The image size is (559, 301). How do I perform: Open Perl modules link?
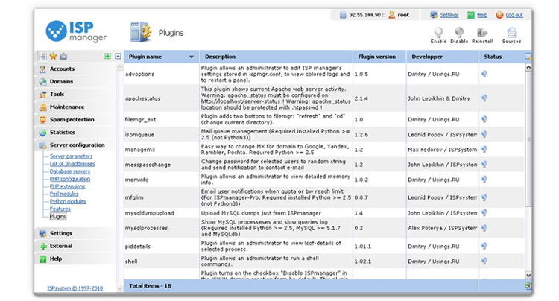[64, 194]
